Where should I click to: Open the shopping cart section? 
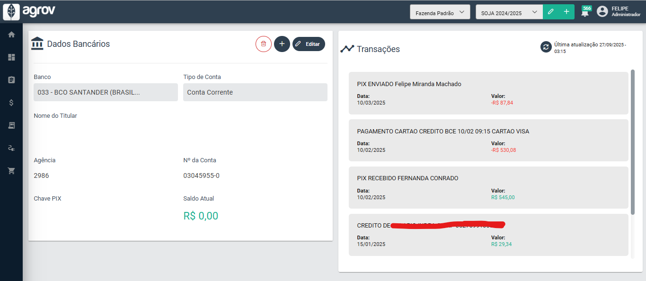[11, 170]
